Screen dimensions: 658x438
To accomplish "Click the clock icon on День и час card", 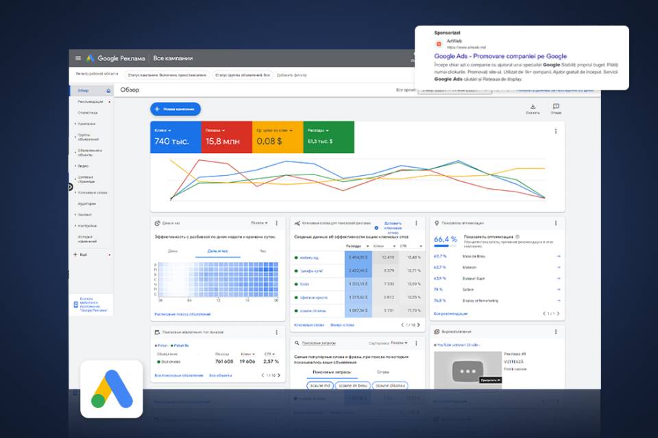I will (157, 222).
